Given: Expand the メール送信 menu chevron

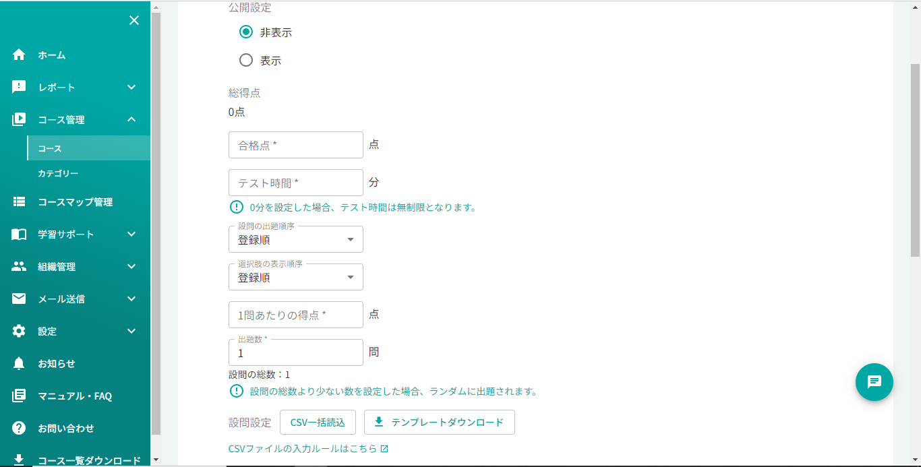Looking at the screenshot, I should click(131, 299).
